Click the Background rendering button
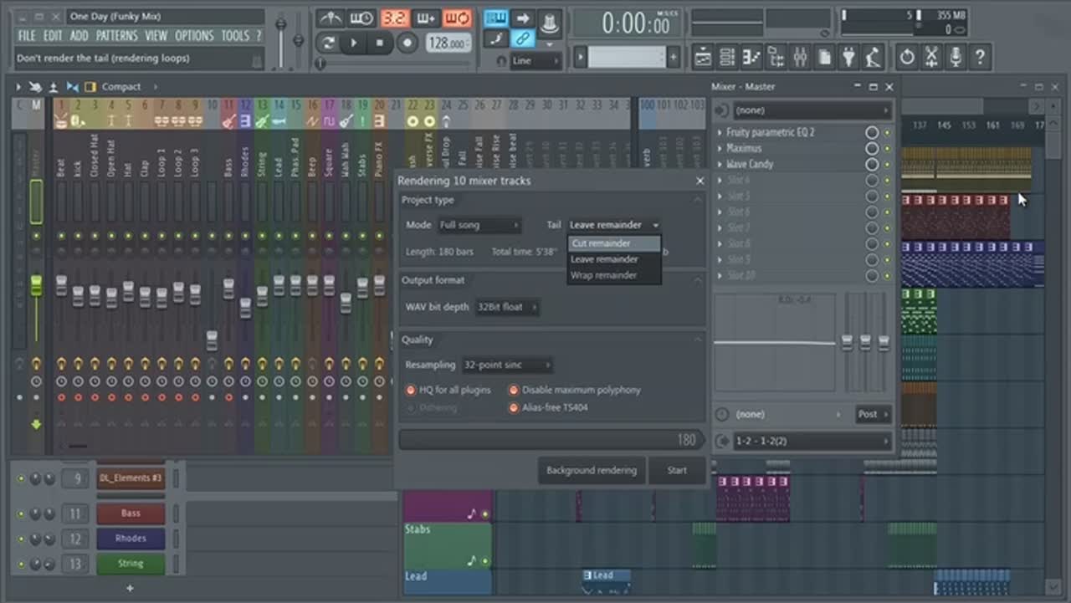The image size is (1071, 603). click(591, 470)
